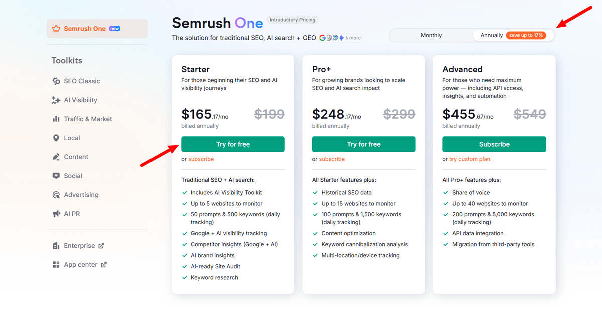Select the SEO Classic toolkit icon
The width and height of the screenshot is (602, 313).
point(57,81)
